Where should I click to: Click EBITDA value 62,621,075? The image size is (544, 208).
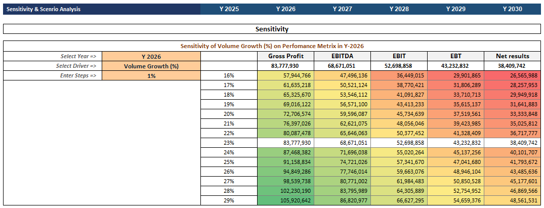[x=343, y=123]
